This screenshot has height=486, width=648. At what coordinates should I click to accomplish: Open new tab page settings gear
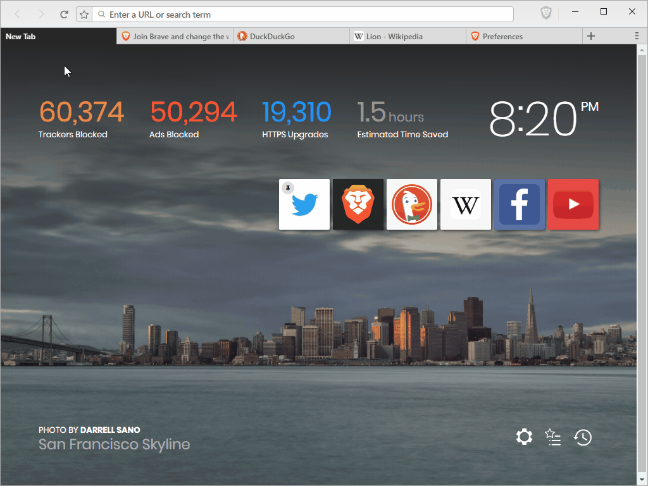point(524,437)
